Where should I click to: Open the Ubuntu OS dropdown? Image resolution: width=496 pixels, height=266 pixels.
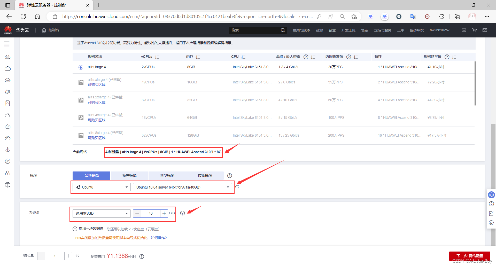(102, 187)
